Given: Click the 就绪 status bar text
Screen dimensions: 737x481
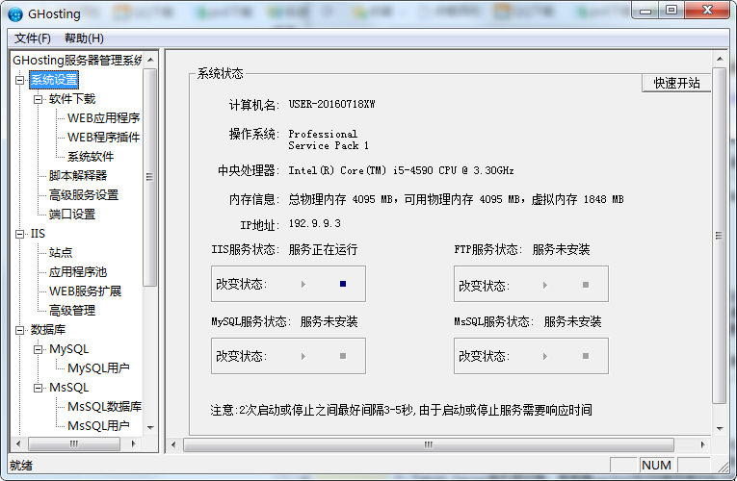Looking at the screenshot, I should click(x=21, y=466).
